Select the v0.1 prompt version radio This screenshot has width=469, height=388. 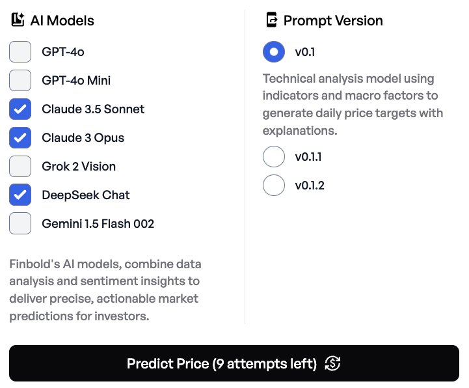click(x=274, y=52)
